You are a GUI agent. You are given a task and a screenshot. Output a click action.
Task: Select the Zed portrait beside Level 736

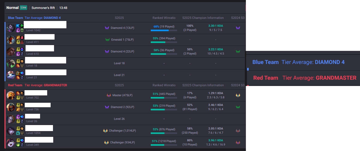(x=11, y=107)
